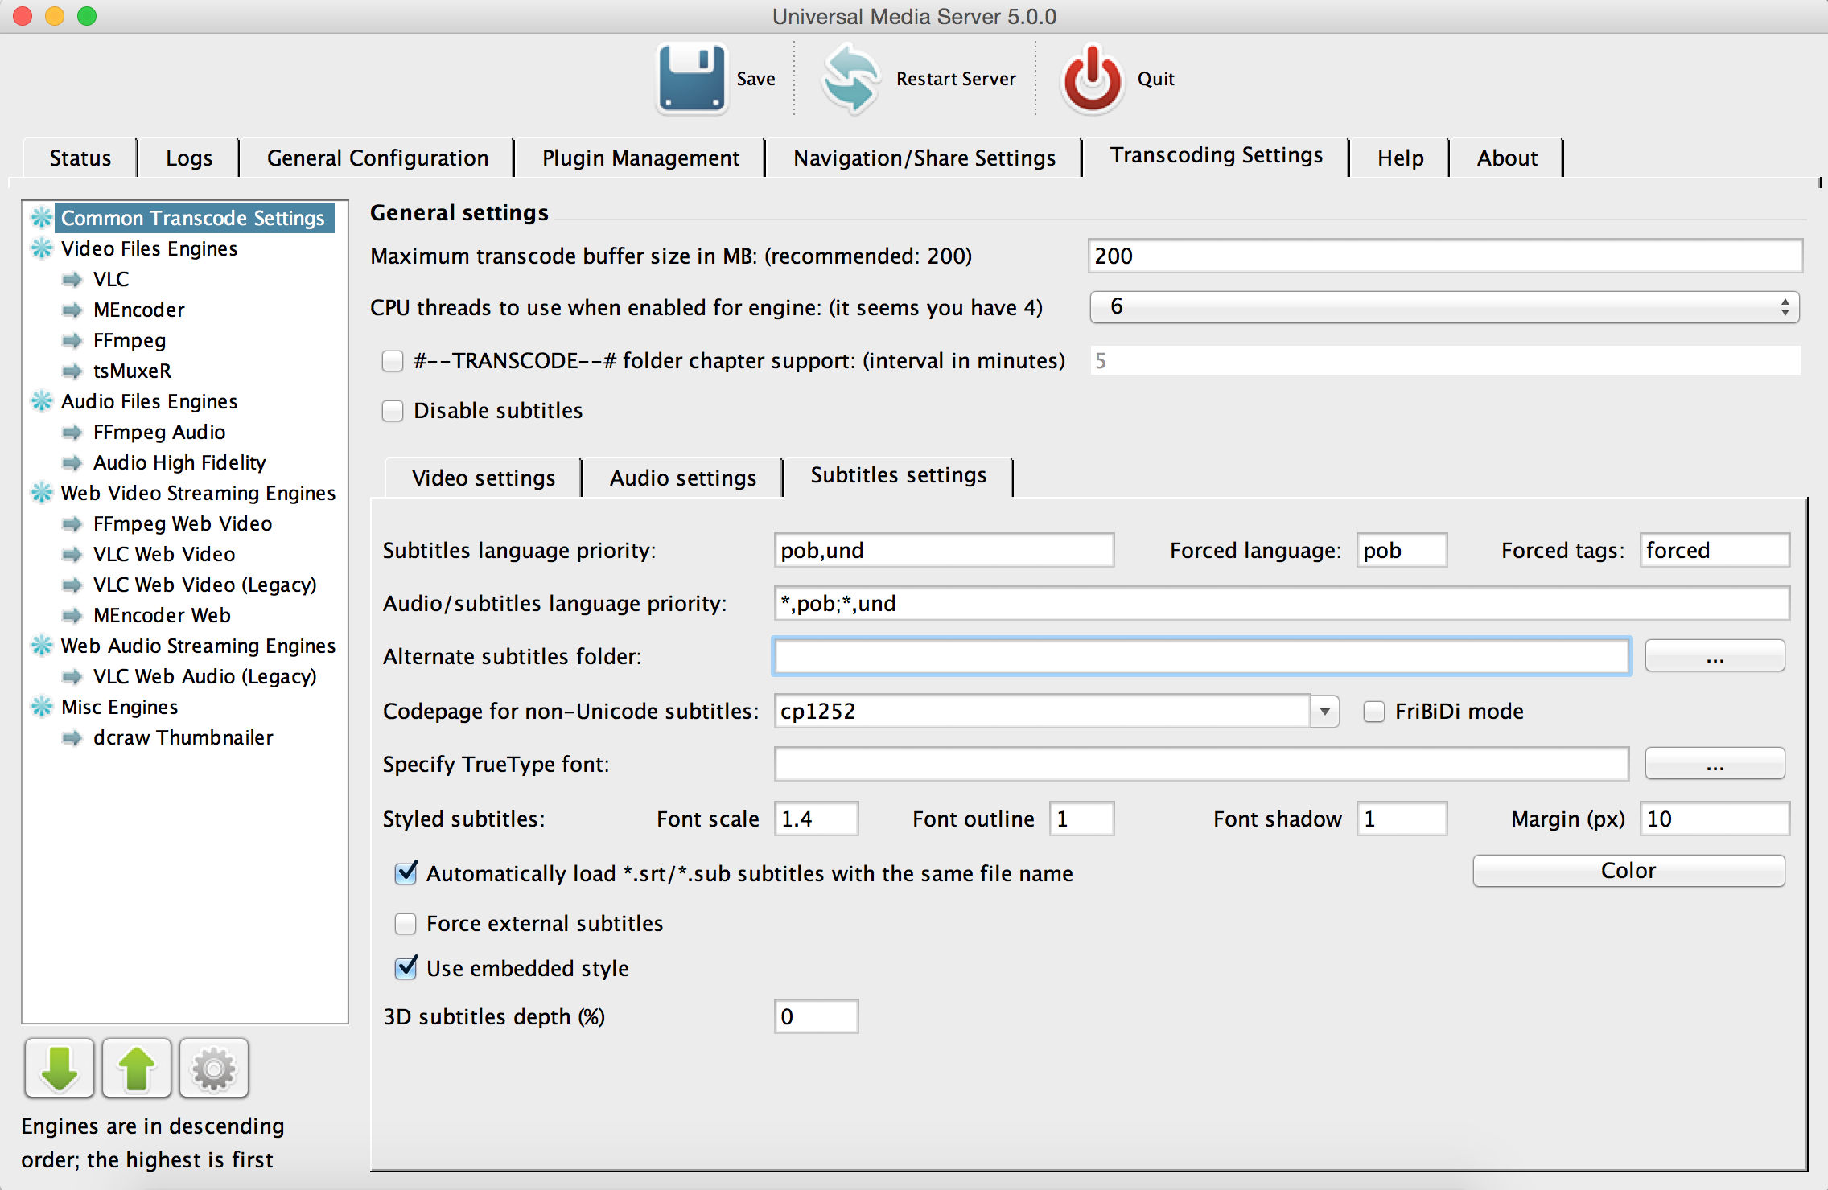Open the Logs tab
Image resolution: width=1828 pixels, height=1190 pixels.
click(x=189, y=158)
